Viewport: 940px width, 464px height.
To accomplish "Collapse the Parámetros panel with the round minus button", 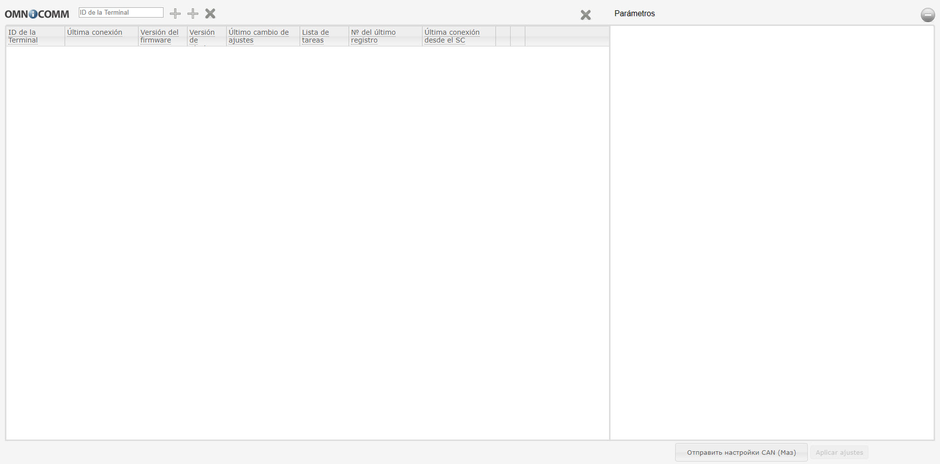I will click(927, 15).
